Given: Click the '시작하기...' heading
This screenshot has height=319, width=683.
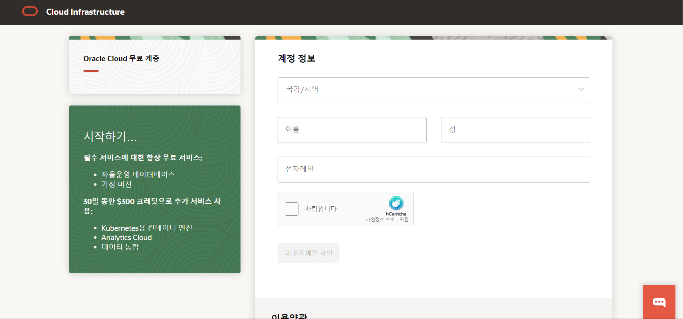Looking at the screenshot, I should pos(110,136).
